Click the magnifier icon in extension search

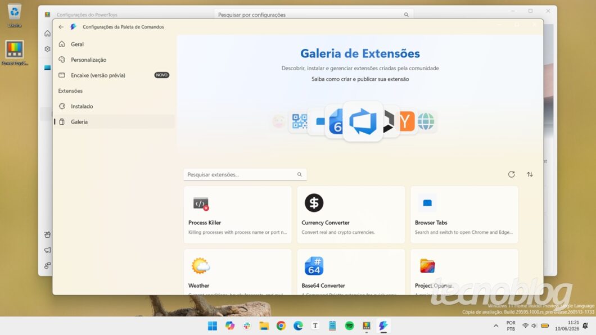[x=300, y=175]
